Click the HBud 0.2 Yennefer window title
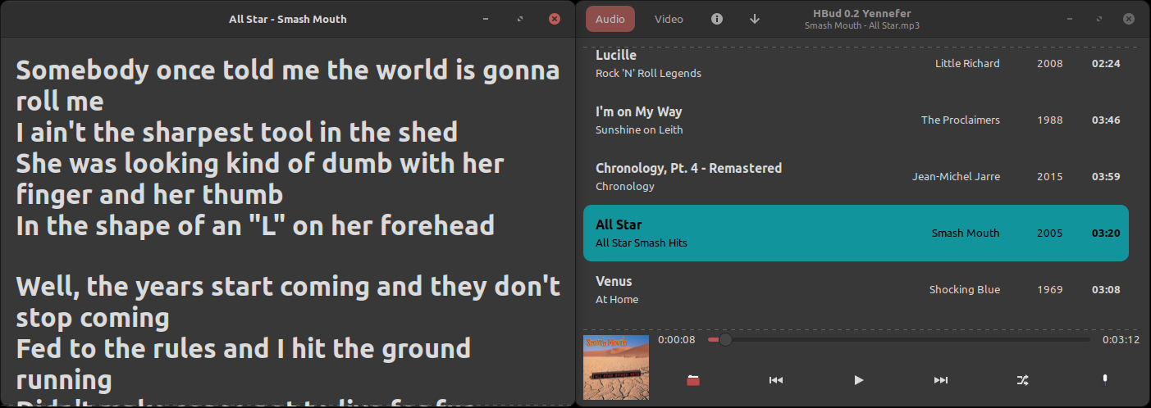This screenshot has height=408, width=1151. tap(861, 13)
